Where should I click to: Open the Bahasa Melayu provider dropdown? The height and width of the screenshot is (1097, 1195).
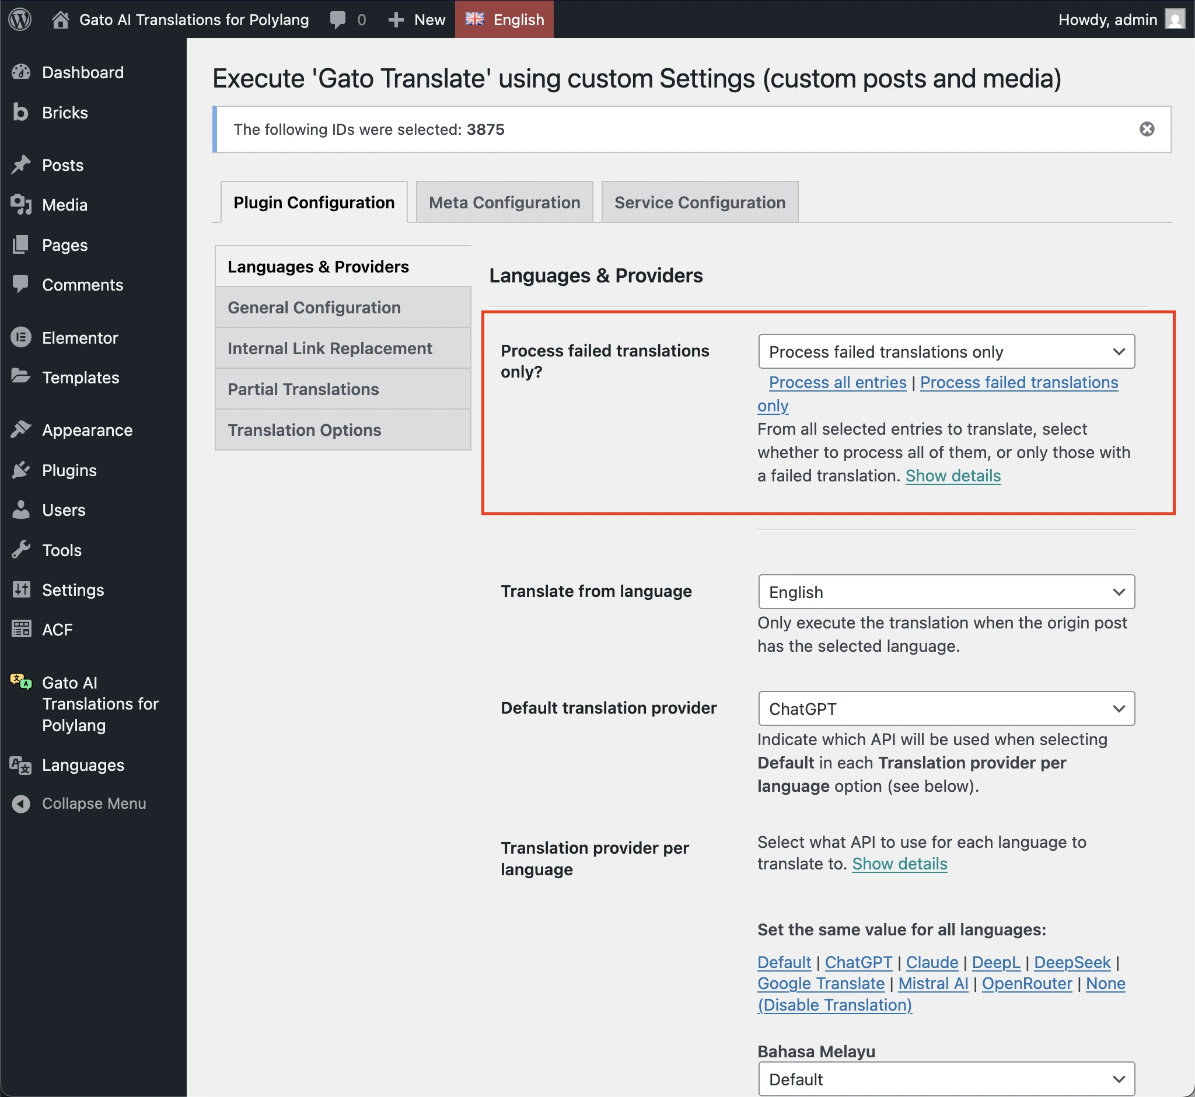coord(945,1079)
